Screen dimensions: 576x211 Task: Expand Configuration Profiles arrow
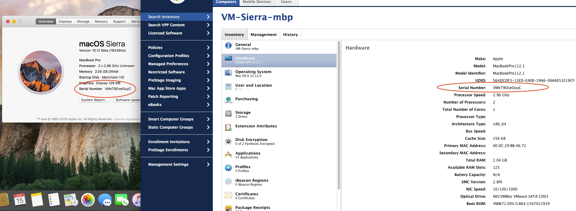point(208,56)
